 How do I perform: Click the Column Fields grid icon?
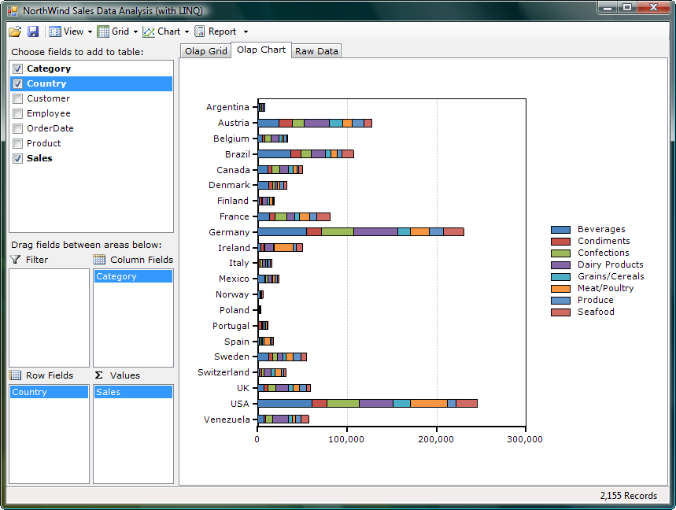click(x=99, y=260)
